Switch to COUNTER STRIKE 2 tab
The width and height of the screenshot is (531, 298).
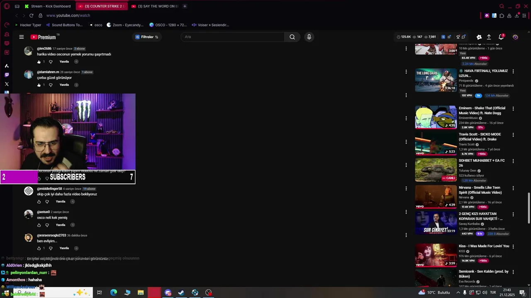tap(102, 6)
